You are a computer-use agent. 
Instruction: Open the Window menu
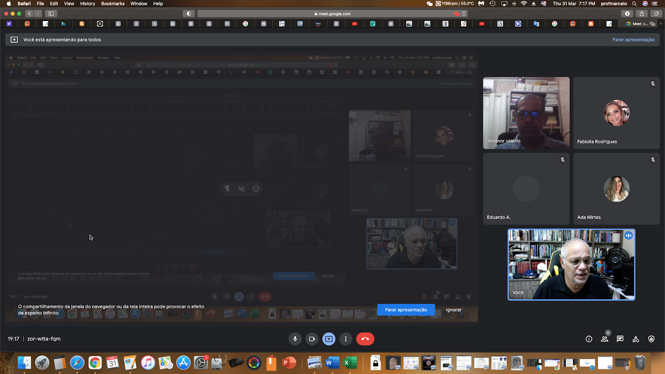click(139, 3)
